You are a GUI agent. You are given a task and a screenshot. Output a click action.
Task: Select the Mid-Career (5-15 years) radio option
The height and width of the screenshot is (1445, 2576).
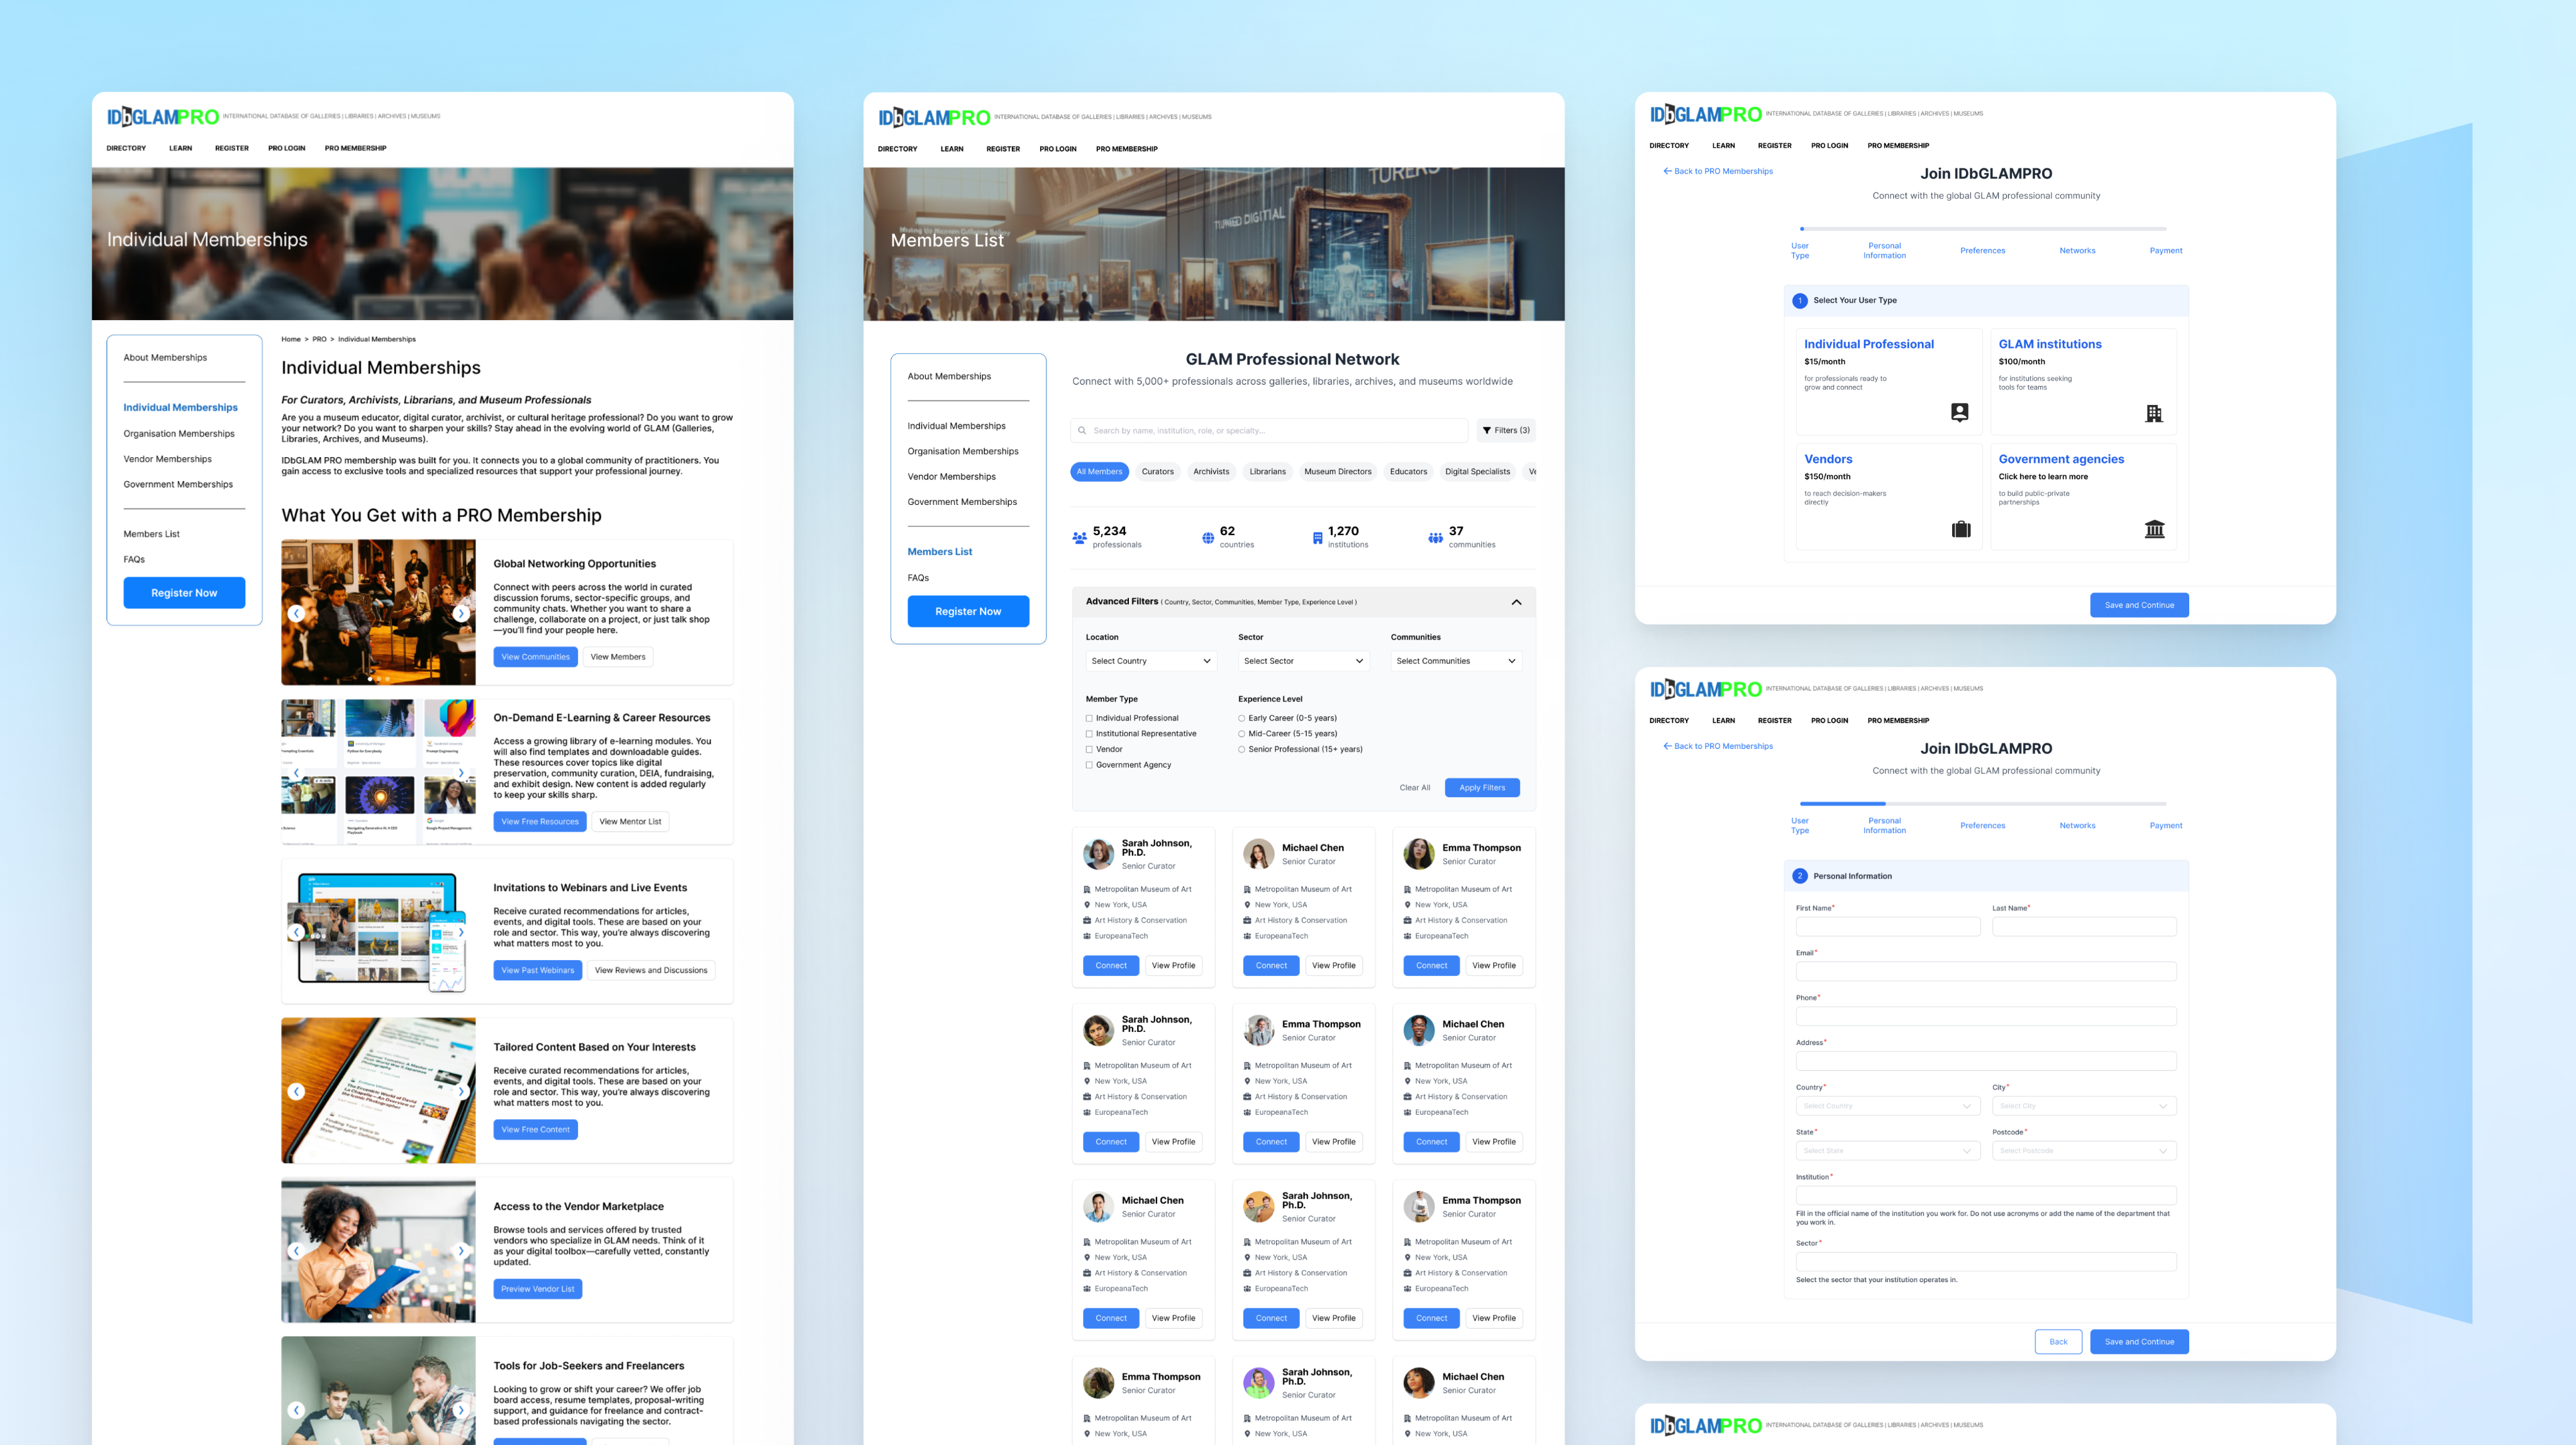tap(1242, 734)
